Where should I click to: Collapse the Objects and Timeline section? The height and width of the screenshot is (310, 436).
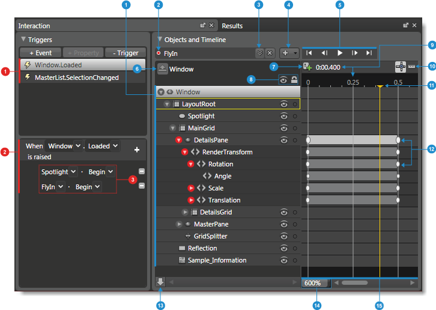(x=160, y=39)
